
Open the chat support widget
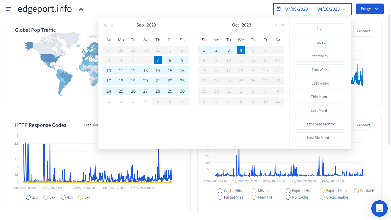[x=379, y=208]
